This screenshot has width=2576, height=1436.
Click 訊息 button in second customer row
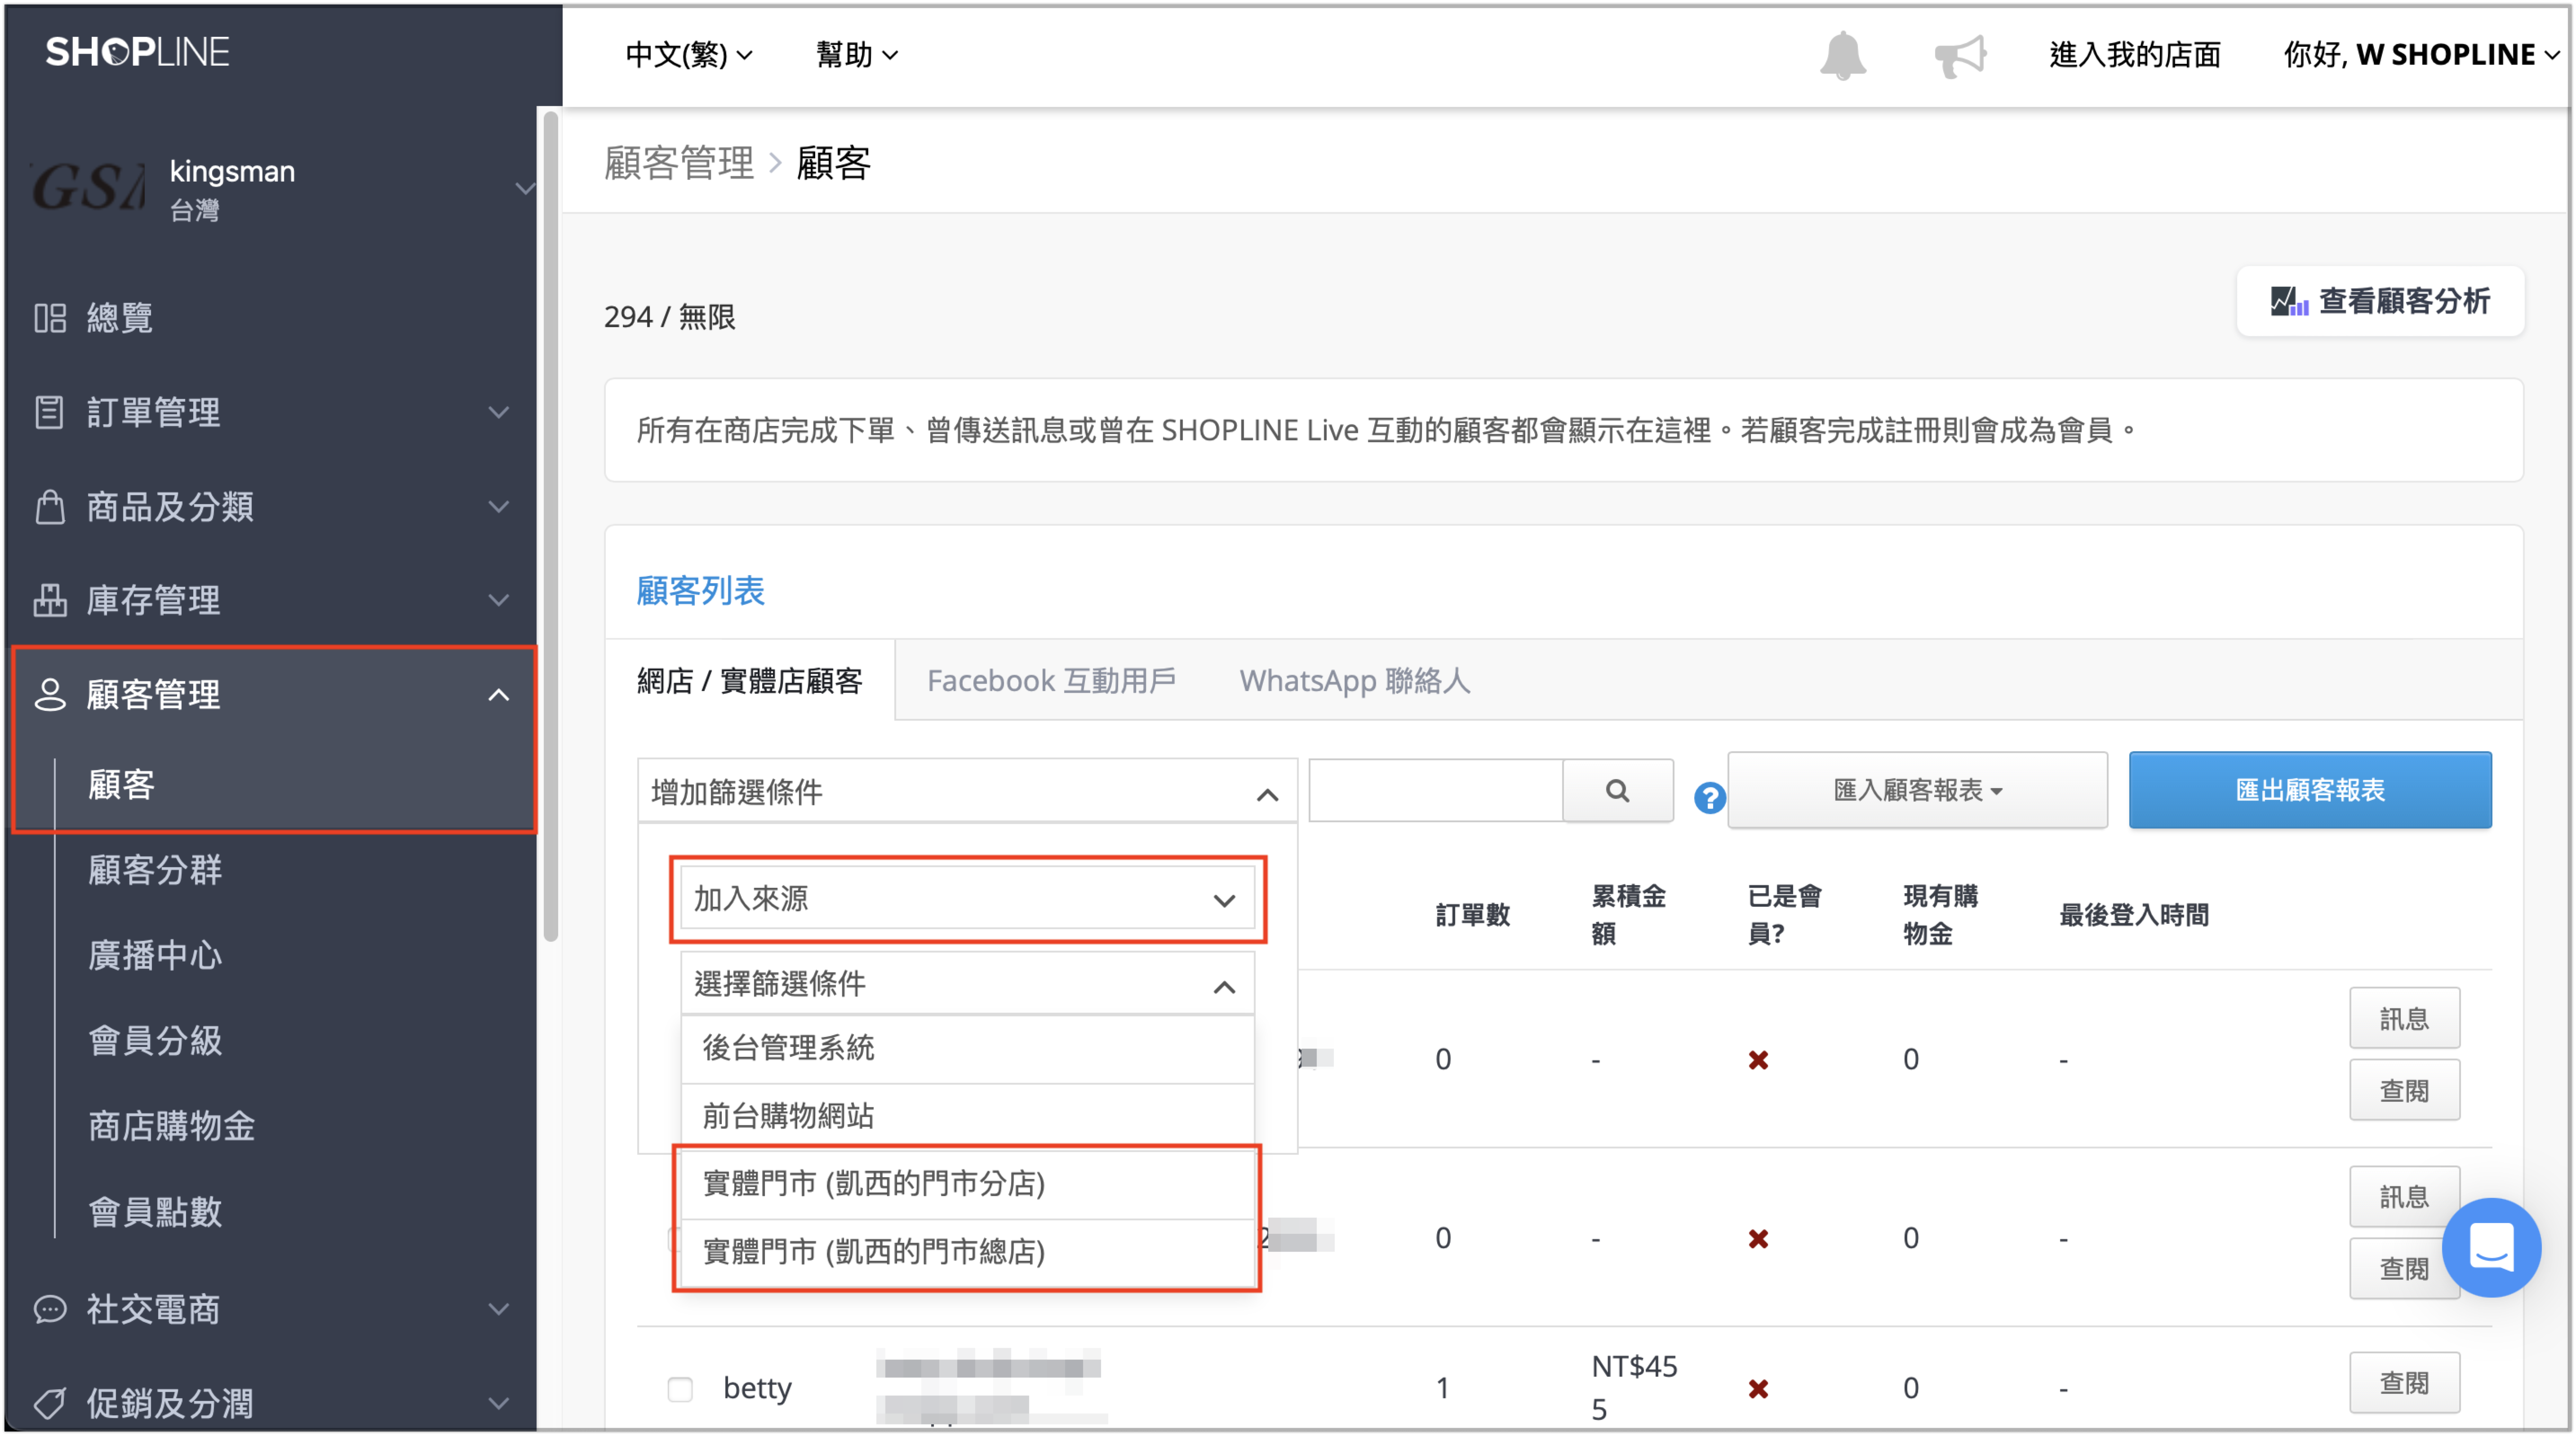coord(2404,1197)
